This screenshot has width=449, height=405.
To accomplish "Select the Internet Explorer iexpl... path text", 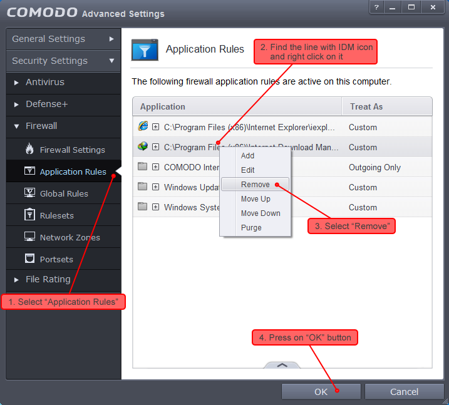I will click(249, 127).
